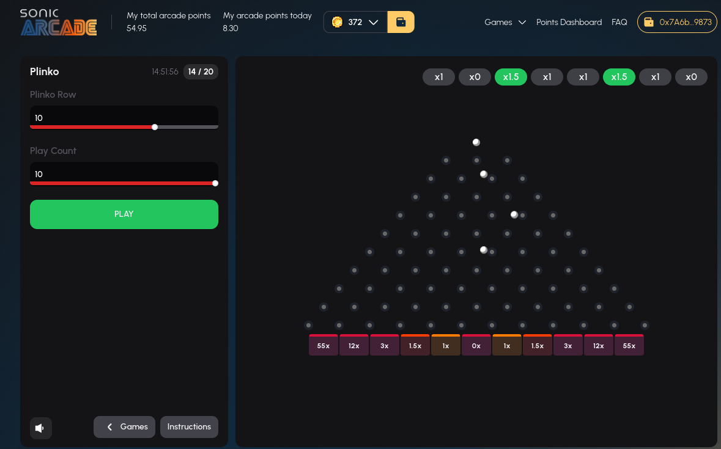This screenshot has width=721, height=449.
Task: Open the FAQ page
Action: coord(619,22)
